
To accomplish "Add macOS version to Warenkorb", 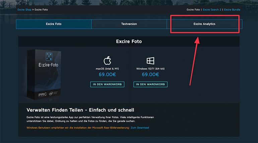I will pos(107,84).
